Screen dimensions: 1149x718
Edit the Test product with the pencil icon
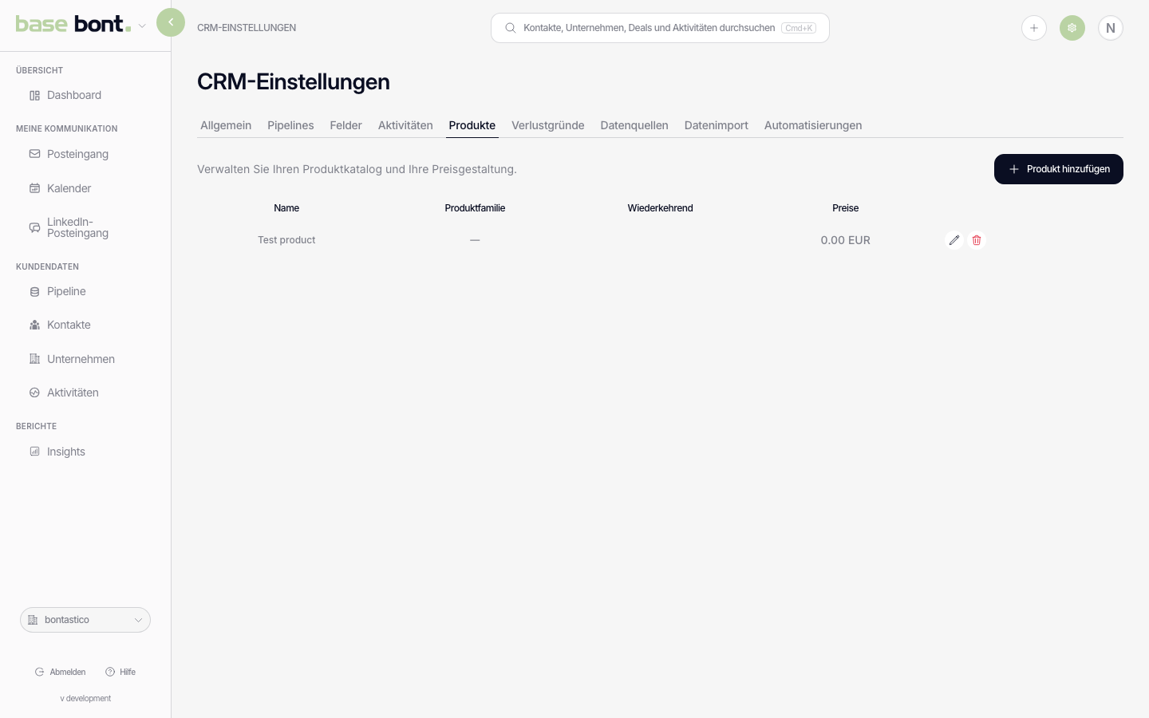954,240
